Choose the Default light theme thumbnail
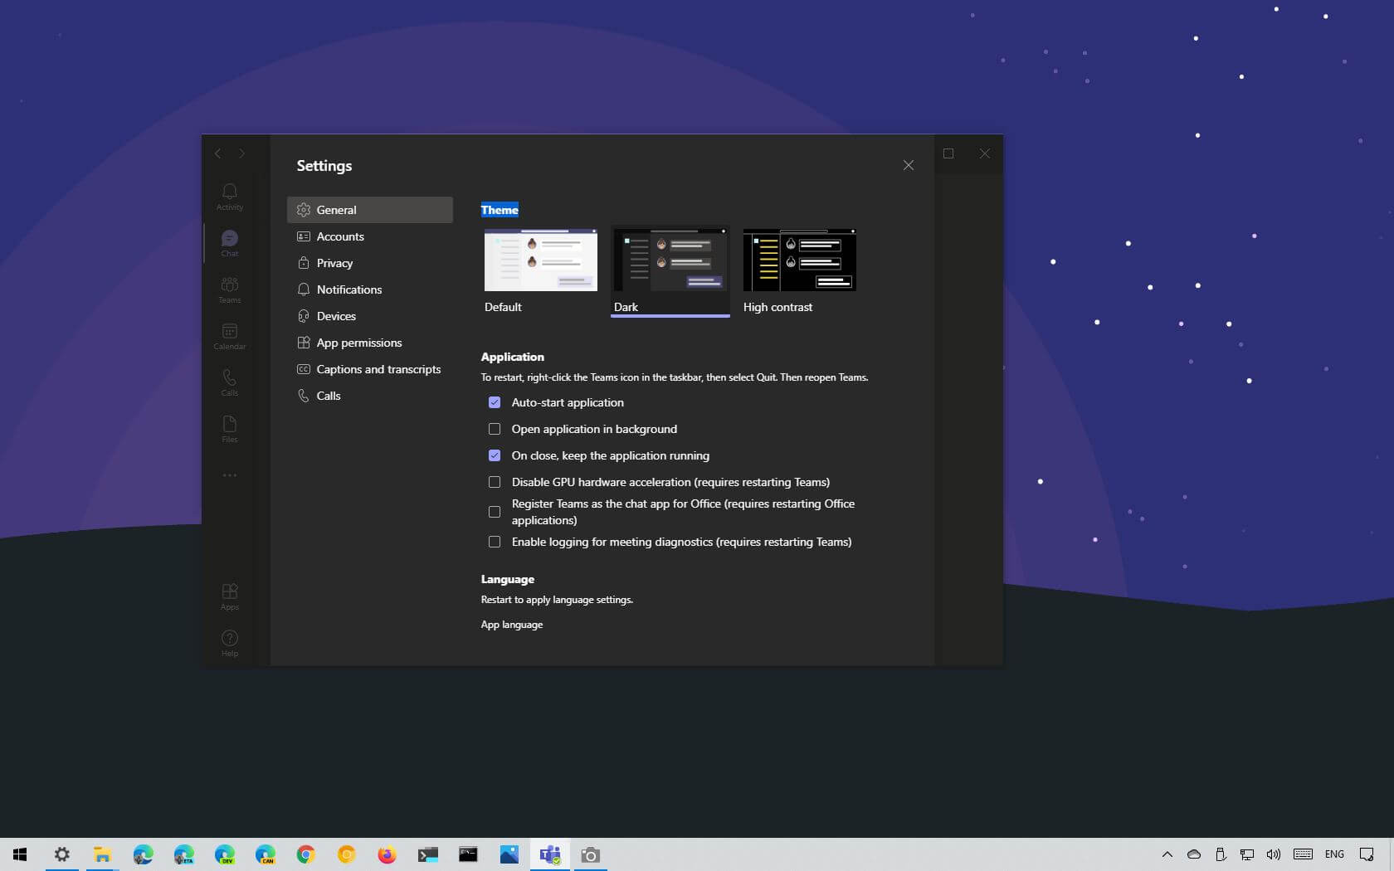Screen dimensions: 1394x871 coord(540,260)
